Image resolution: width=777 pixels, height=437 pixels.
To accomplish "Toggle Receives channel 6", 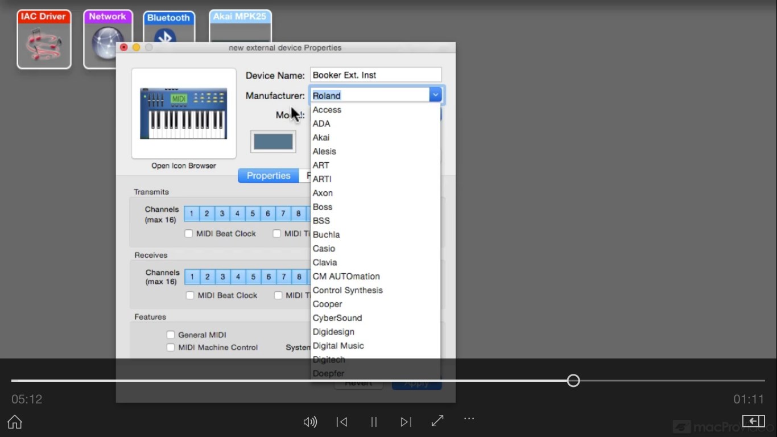I will coord(268,277).
